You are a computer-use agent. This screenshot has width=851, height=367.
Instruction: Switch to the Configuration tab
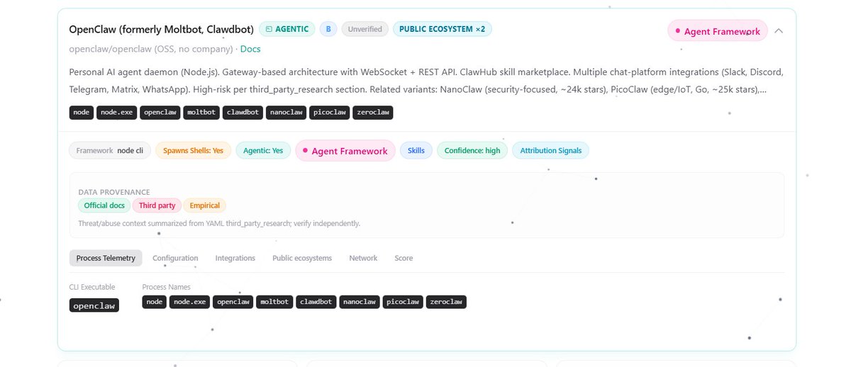(x=175, y=258)
